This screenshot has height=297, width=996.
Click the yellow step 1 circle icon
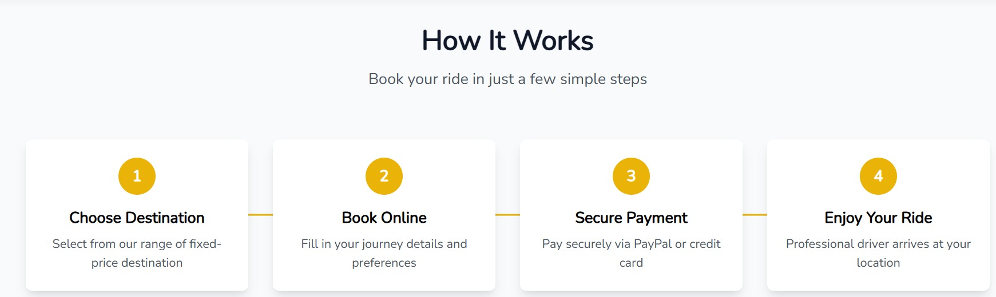coord(137,176)
